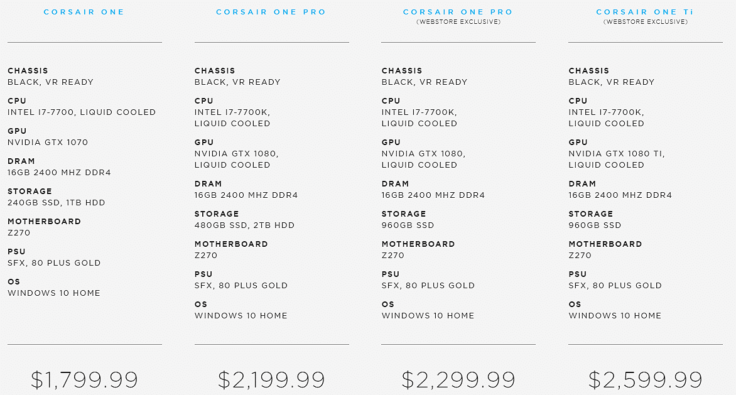Click the $1,799.99 price
736x395 pixels.
tap(85, 379)
